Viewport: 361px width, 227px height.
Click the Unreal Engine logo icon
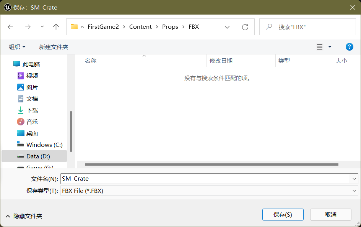pos(7,7)
